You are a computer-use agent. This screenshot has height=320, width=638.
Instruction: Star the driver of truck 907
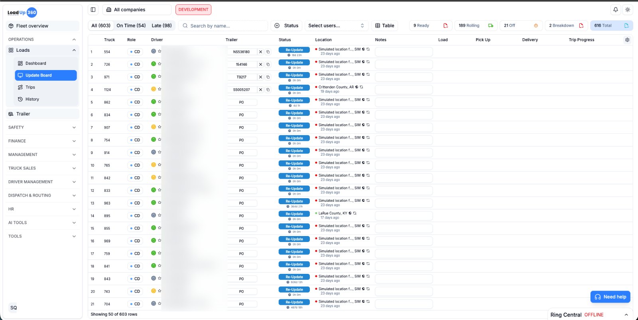[x=159, y=127]
